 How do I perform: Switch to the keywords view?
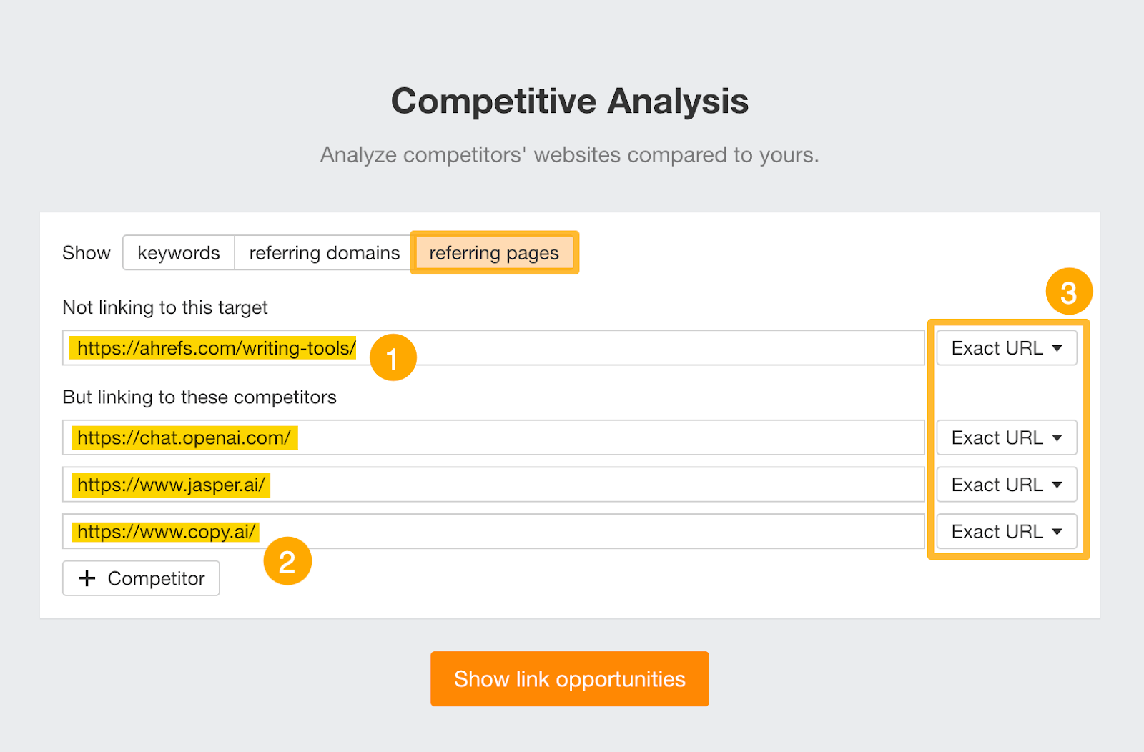178,252
